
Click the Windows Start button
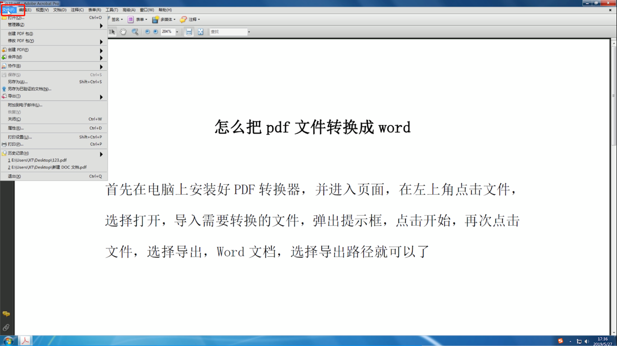(8, 341)
